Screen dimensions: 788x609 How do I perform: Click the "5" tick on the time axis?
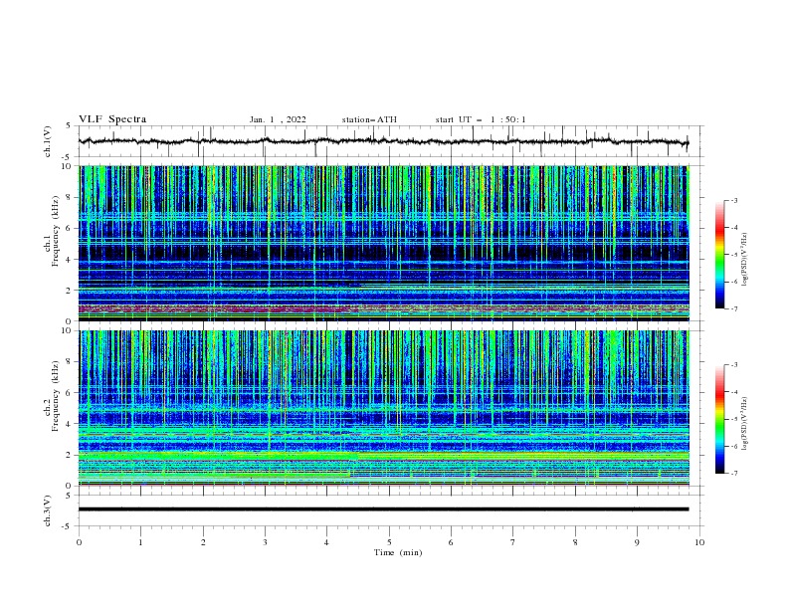pyautogui.click(x=389, y=542)
